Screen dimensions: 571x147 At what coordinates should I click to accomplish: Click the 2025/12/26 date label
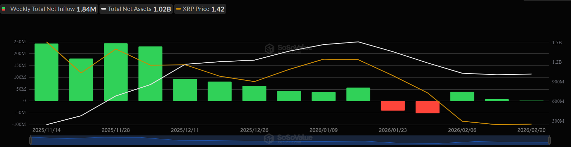pos(254,130)
